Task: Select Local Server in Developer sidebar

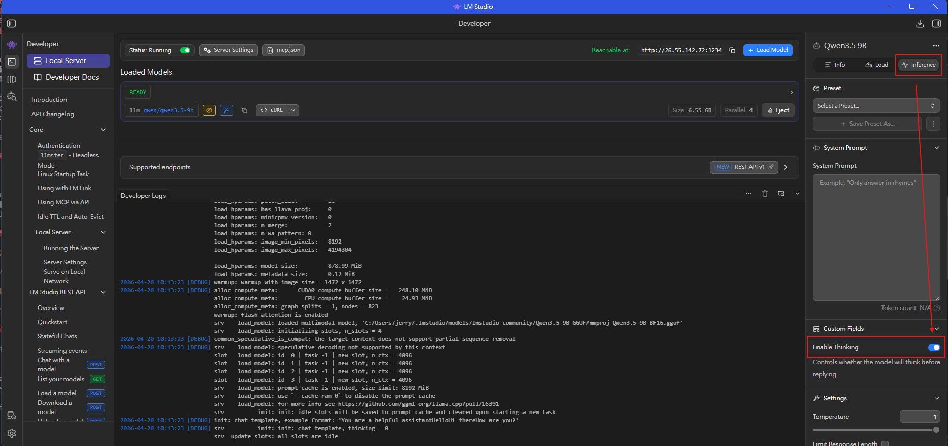Action: (68, 61)
